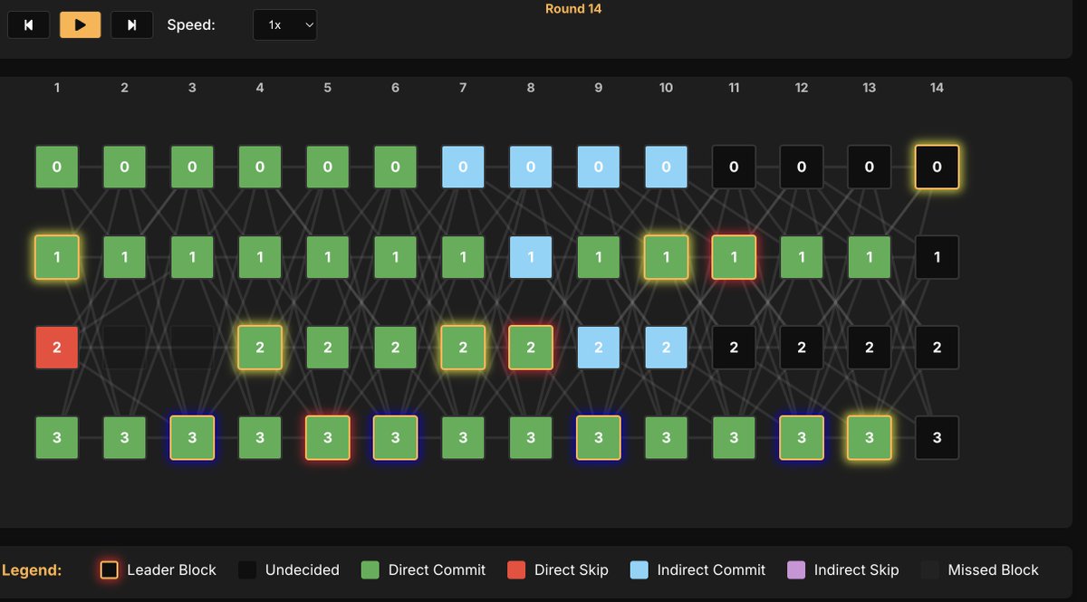This screenshot has width=1087, height=602.
Task: Click the red Direct Skip legend swatch
Action: point(516,570)
